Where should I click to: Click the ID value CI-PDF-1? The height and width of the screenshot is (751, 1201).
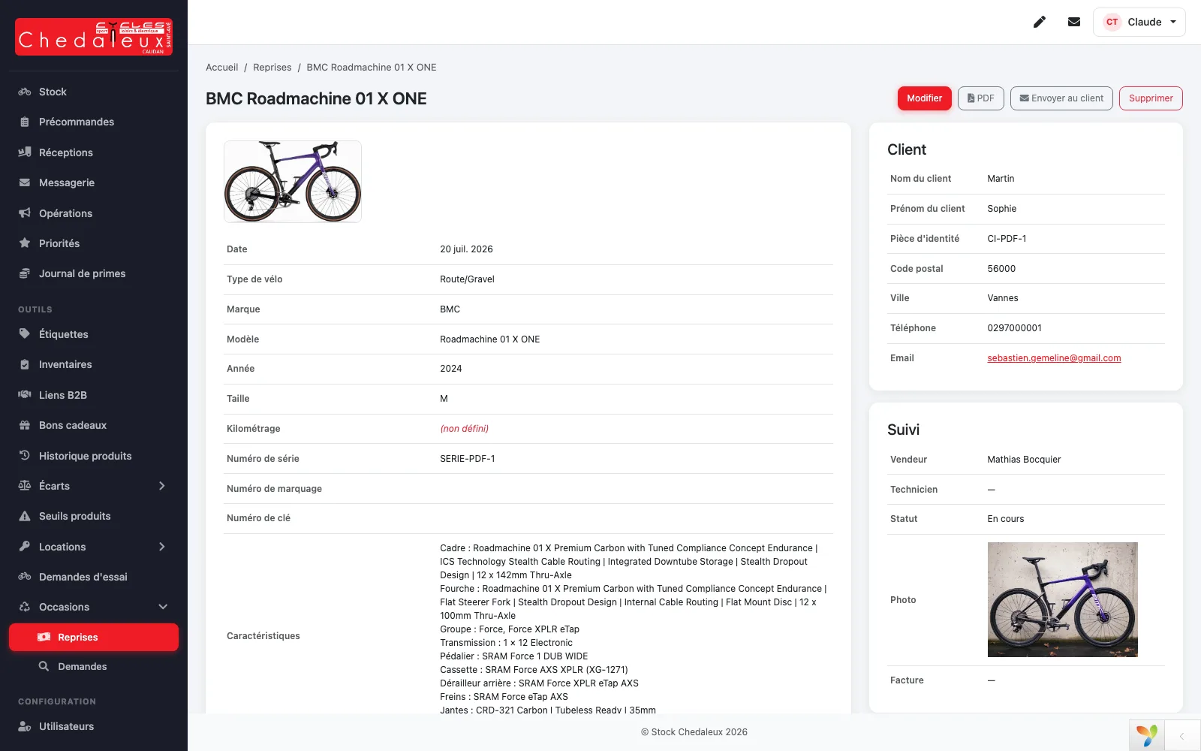pos(1007,239)
